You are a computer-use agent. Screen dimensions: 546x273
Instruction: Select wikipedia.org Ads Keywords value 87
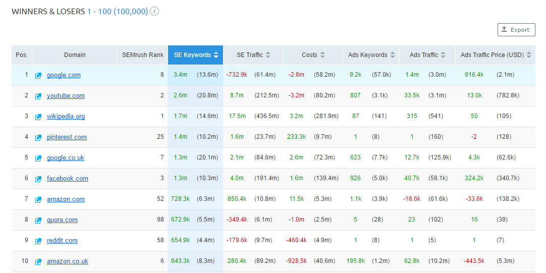pyautogui.click(x=356, y=116)
